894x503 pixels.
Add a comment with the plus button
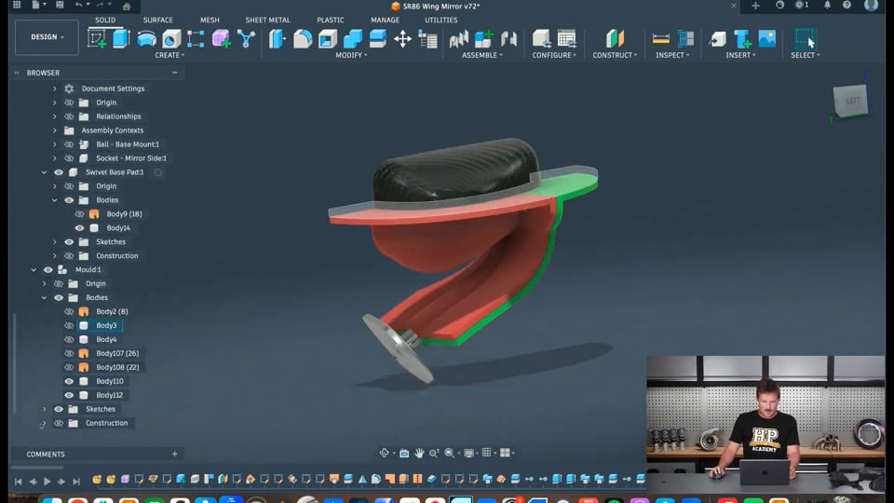click(174, 455)
